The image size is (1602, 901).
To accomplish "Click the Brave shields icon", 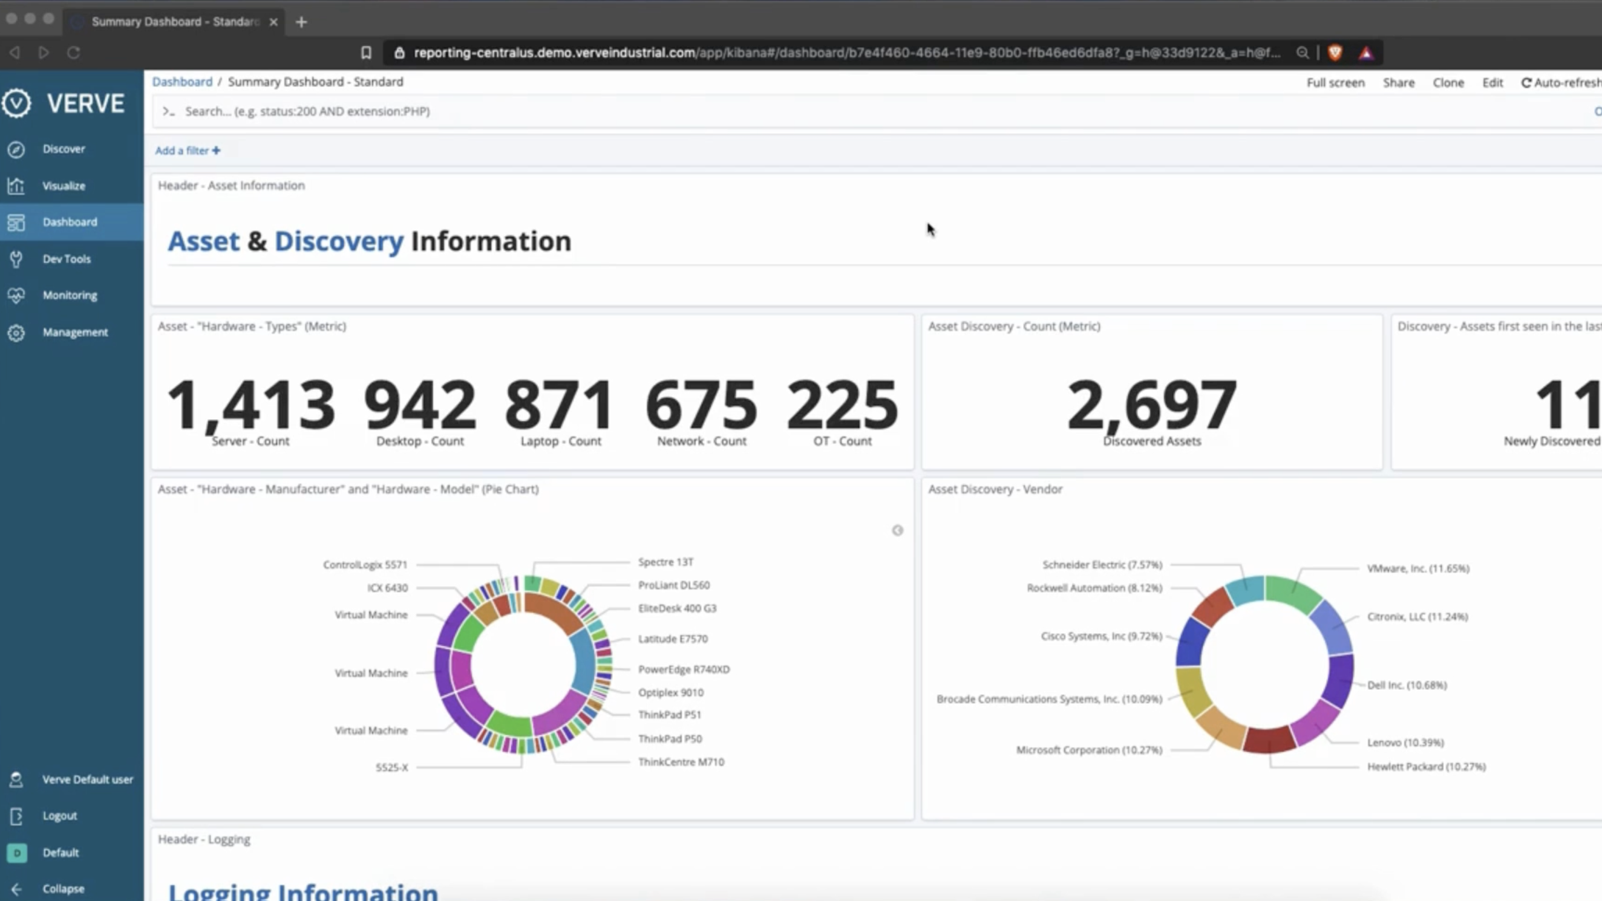I will pos(1335,53).
